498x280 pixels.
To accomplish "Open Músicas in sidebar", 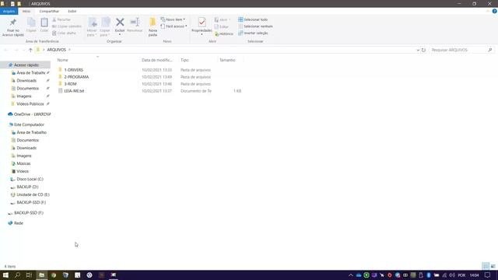I will point(23,163).
